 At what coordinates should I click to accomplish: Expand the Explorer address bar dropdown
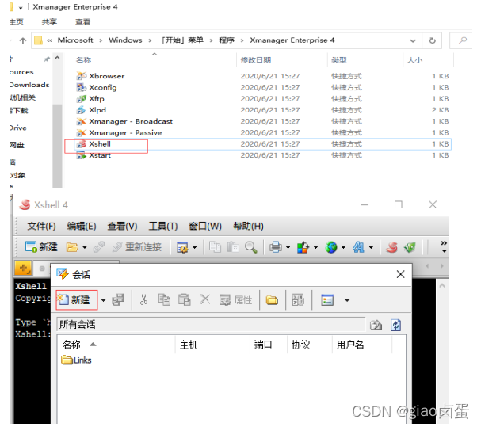coord(413,40)
